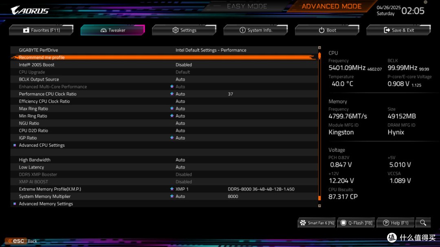Click the 04/26/2025 date display

click(x=388, y=8)
